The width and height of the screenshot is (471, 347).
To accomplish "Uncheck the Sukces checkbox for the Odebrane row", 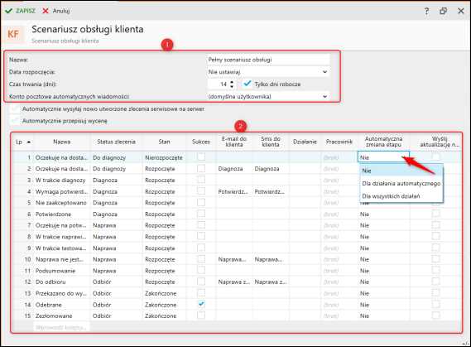I will [x=201, y=304].
